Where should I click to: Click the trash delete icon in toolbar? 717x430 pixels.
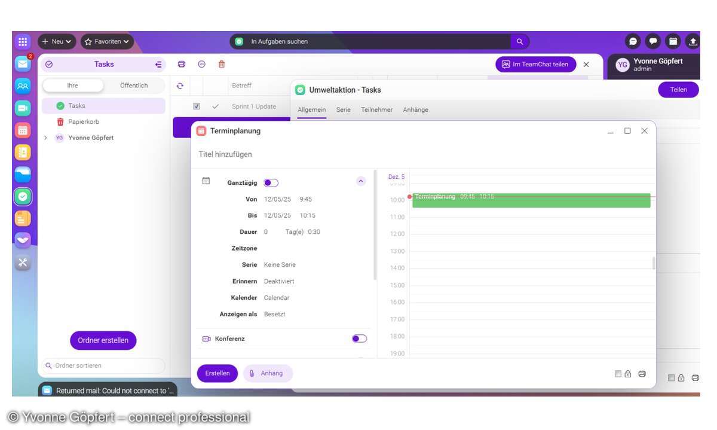click(x=222, y=64)
